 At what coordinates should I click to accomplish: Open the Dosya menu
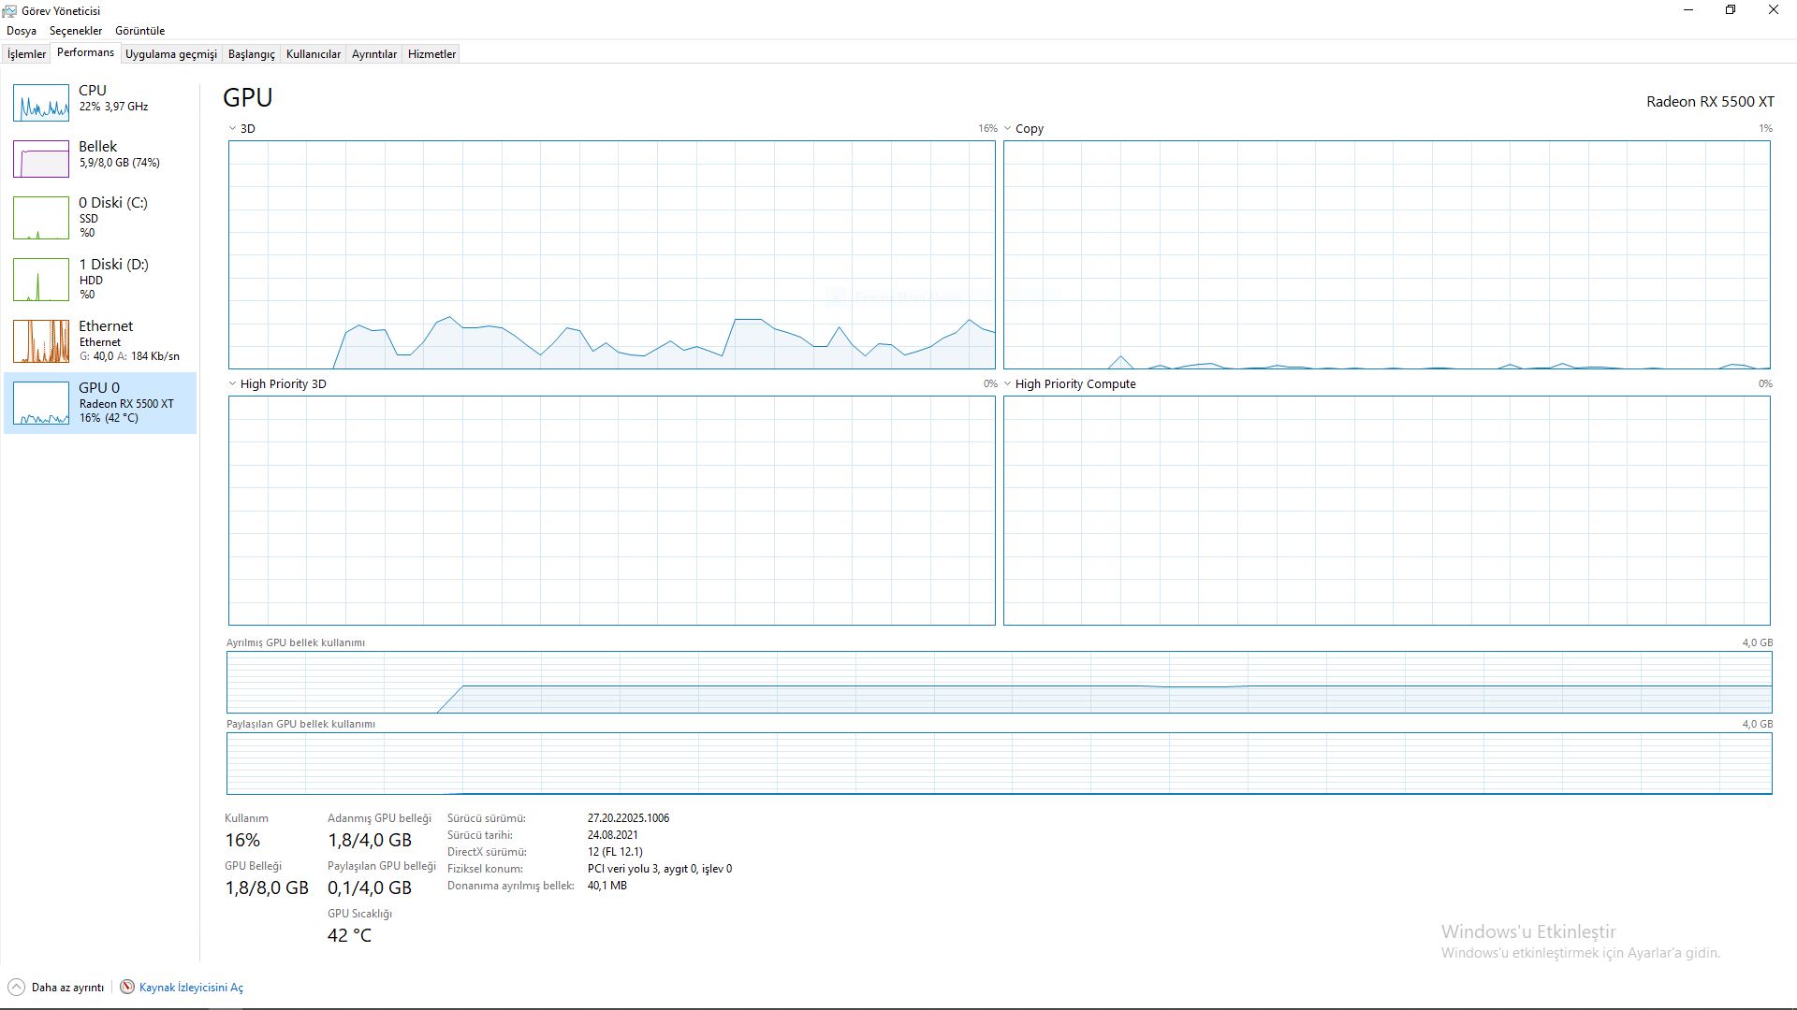click(x=22, y=31)
